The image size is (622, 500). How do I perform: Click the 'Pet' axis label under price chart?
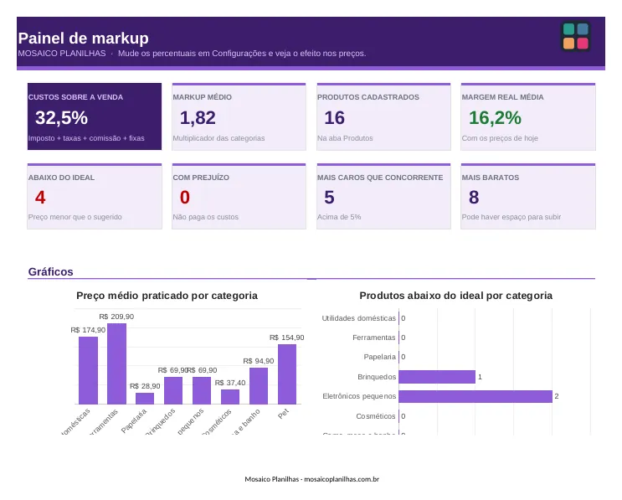click(283, 414)
